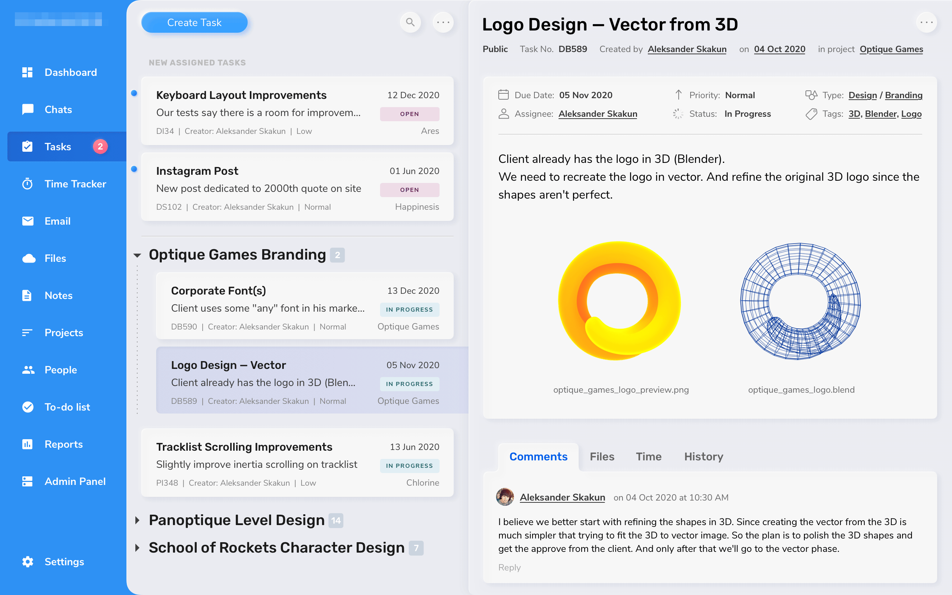Collapse the Optique Games Branding group
Screen dimensions: 952x595
(x=137, y=255)
